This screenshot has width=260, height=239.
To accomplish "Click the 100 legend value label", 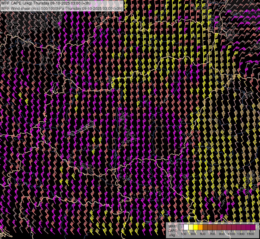I will (x=184, y=234).
